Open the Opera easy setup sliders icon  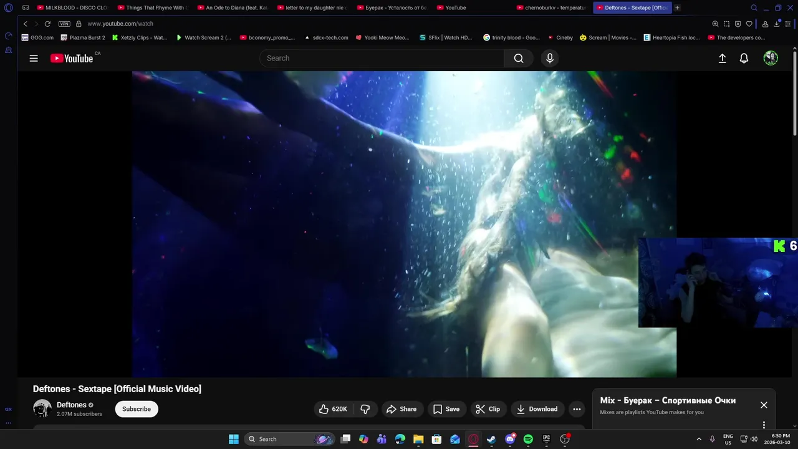click(789, 24)
